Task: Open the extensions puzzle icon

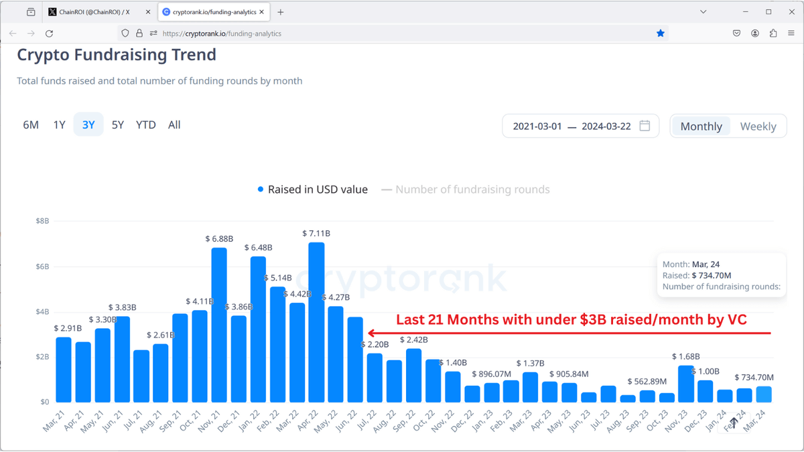Action: tap(774, 33)
